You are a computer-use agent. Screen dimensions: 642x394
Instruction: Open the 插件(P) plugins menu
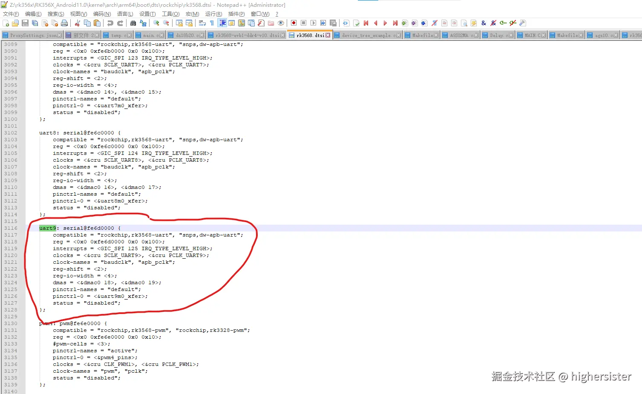pos(236,14)
